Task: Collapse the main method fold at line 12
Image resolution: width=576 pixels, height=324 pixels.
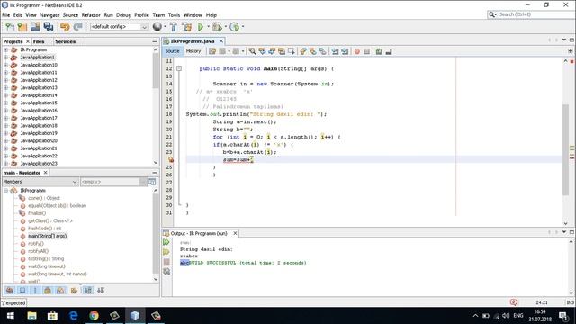Action: 179,68
